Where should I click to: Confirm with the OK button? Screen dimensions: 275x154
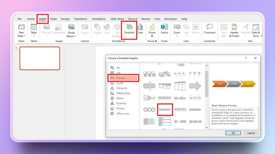click(x=233, y=133)
